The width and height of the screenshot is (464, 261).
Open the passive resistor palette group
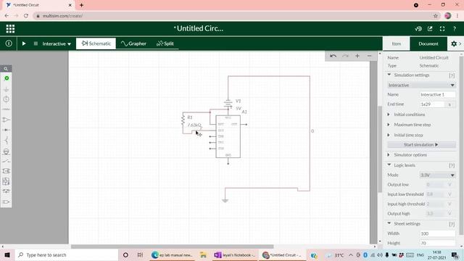(7, 109)
